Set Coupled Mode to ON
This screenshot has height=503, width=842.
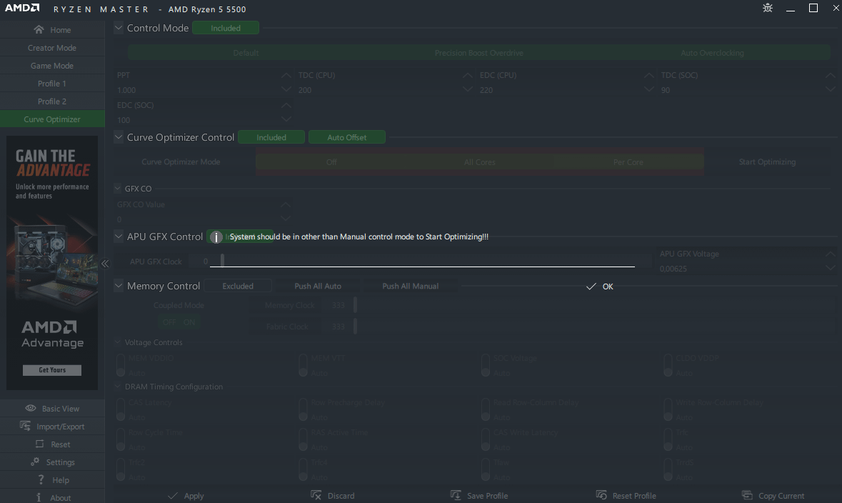point(189,322)
